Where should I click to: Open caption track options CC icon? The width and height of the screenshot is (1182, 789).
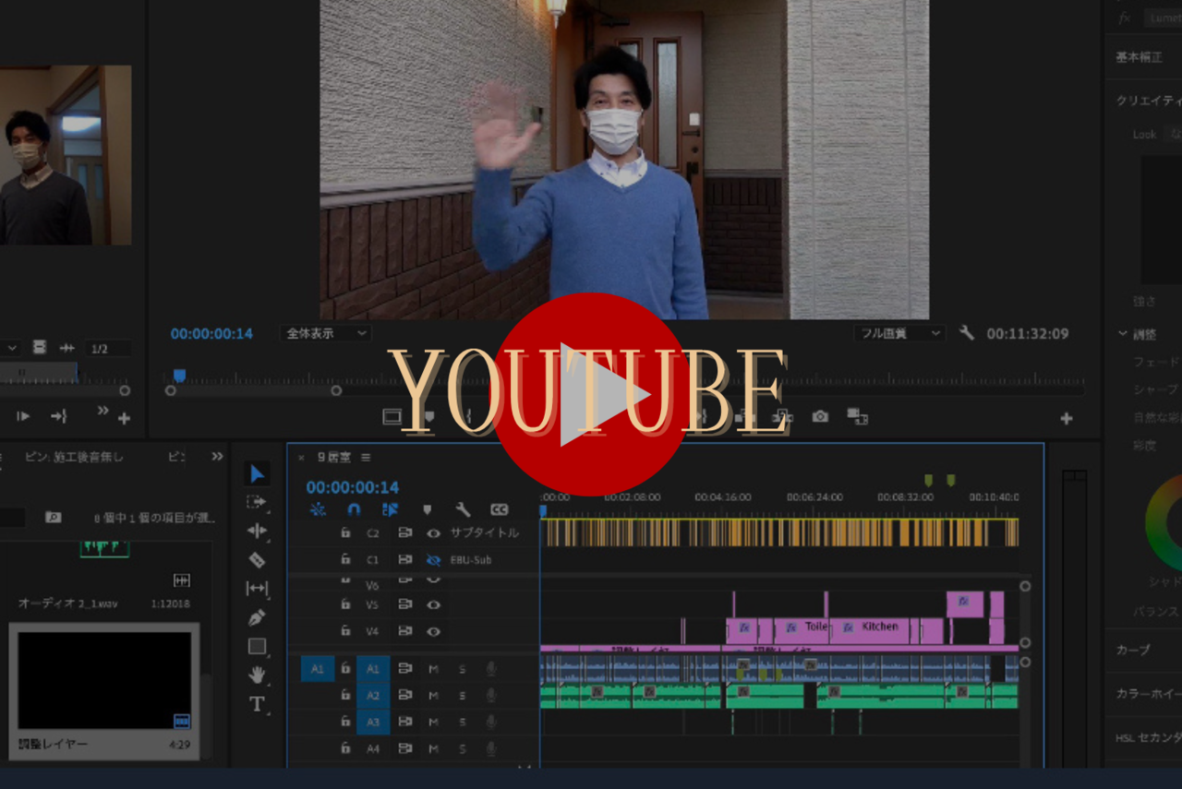[499, 509]
